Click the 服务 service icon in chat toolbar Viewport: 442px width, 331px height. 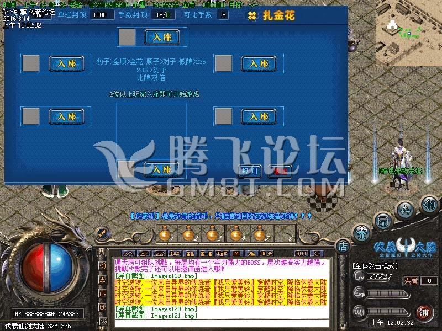pyautogui.click(x=266, y=253)
